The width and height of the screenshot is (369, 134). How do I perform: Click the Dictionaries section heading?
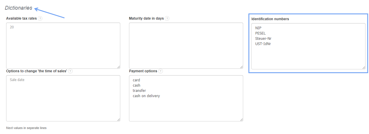[x=19, y=8]
